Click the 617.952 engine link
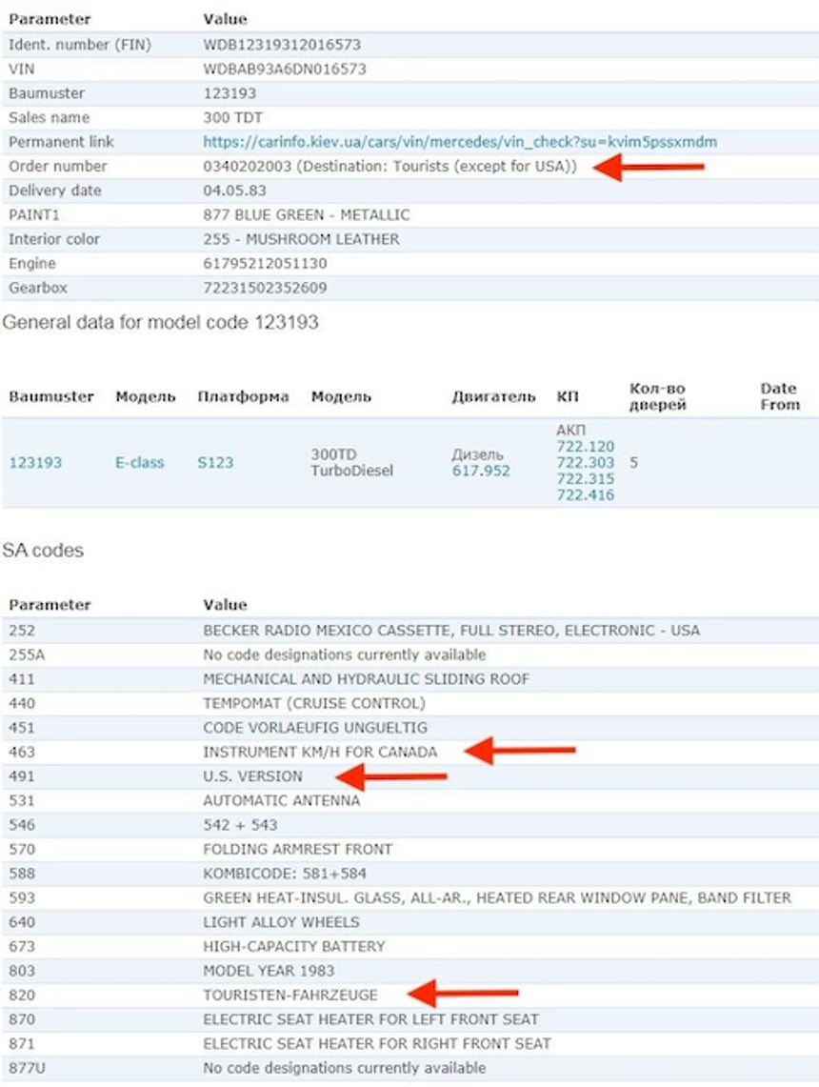 click(481, 471)
